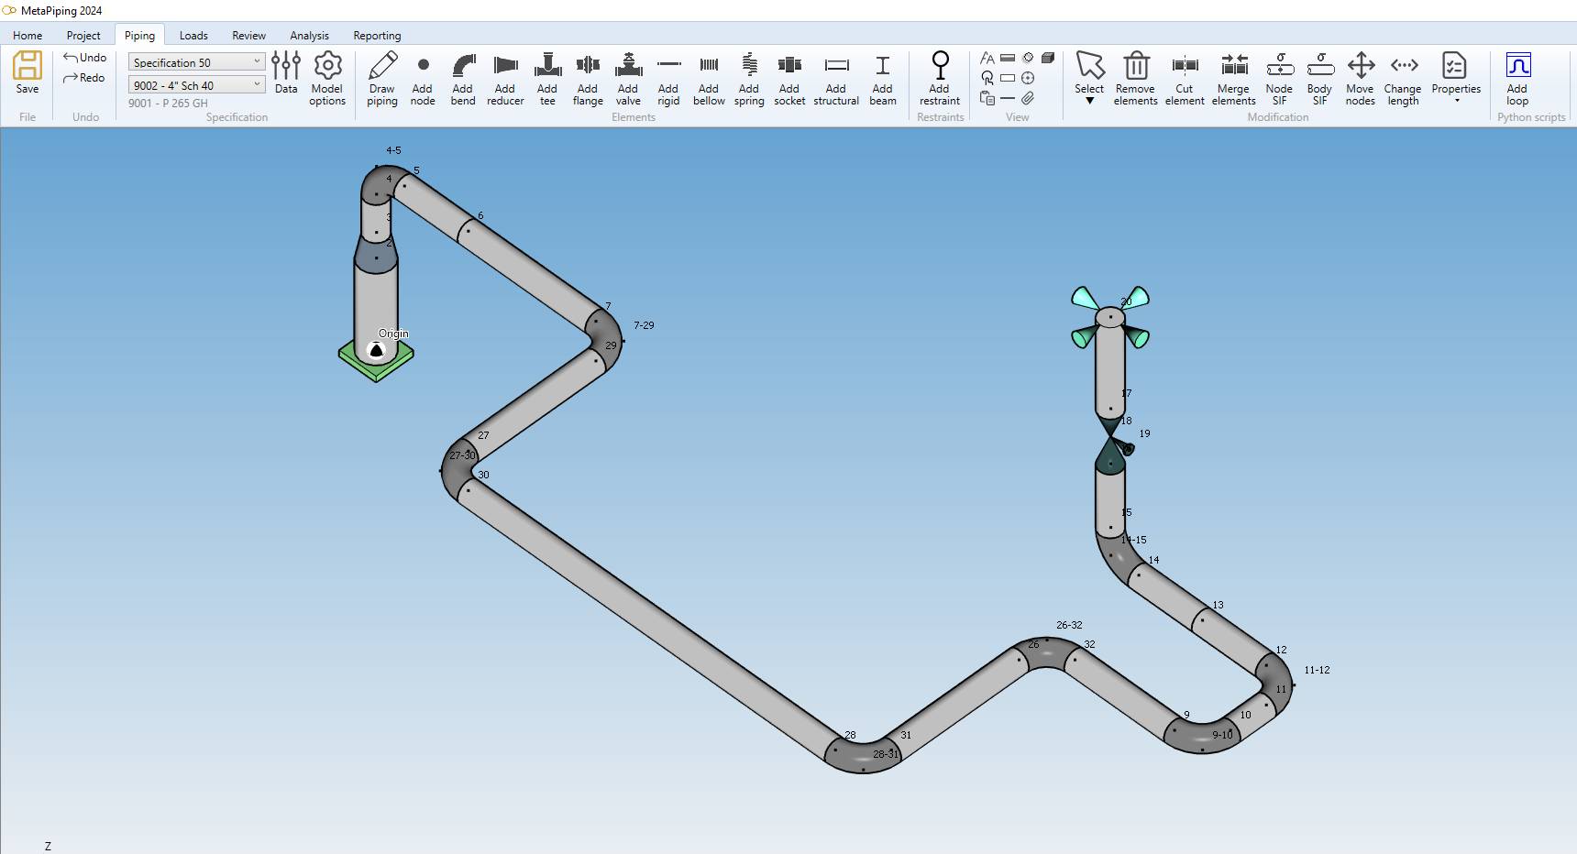Click the Add beam tool
The width and height of the screenshot is (1577, 854).
(882, 79)
